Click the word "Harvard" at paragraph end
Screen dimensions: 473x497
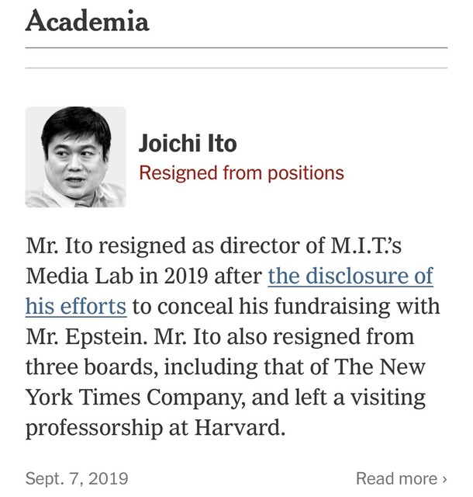(x=241, y=428)
